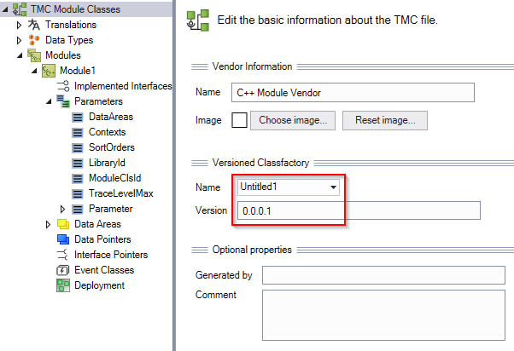
Task: Select the ModuleClsId parameter
Action: click(114, 178)
